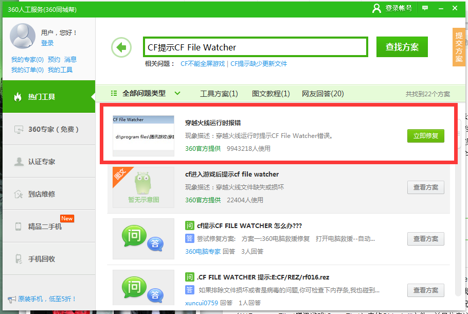Screen dimensions: 468x314
Task: Click 查看方案 for cf进入游戏后提示cf file watcher
Action: (x=426, y=187)
